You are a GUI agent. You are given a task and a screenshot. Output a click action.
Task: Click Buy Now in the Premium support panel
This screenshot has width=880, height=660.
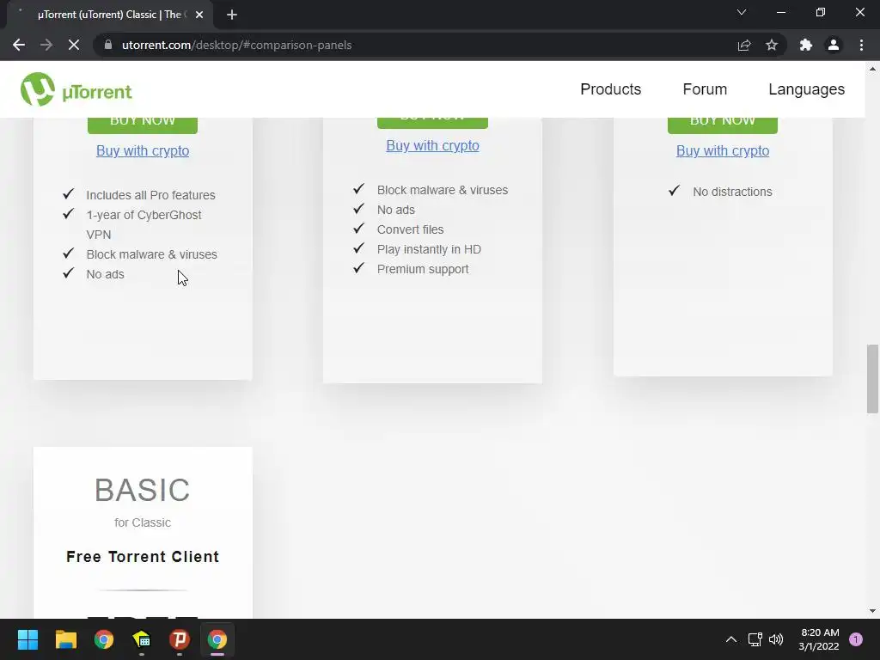point(433,123)
